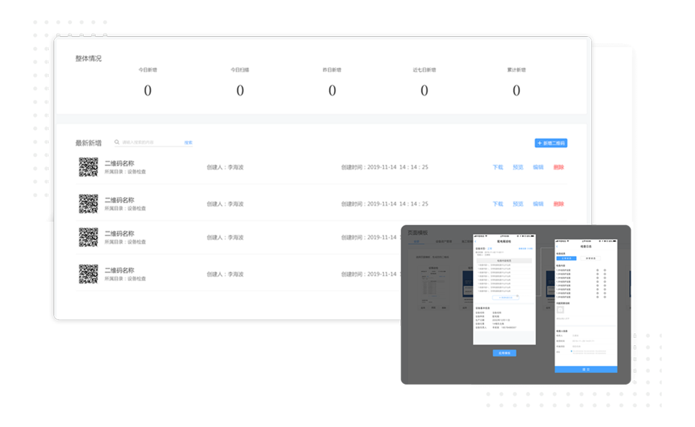
Task: Click red 删除 in the first QR code row
Action: click(558, 167)
